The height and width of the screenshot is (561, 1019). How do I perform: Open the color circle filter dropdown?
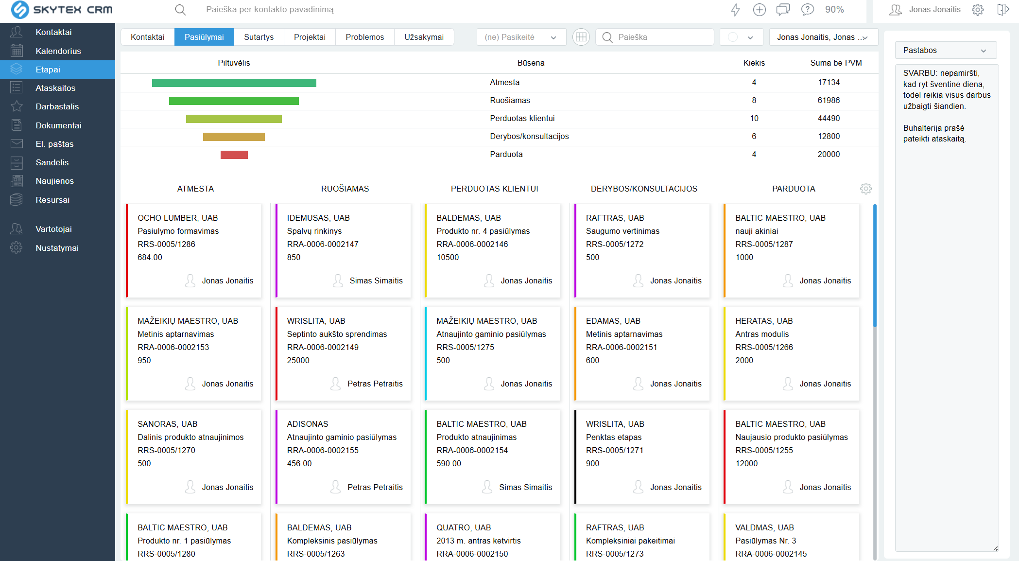click(741, 37)
